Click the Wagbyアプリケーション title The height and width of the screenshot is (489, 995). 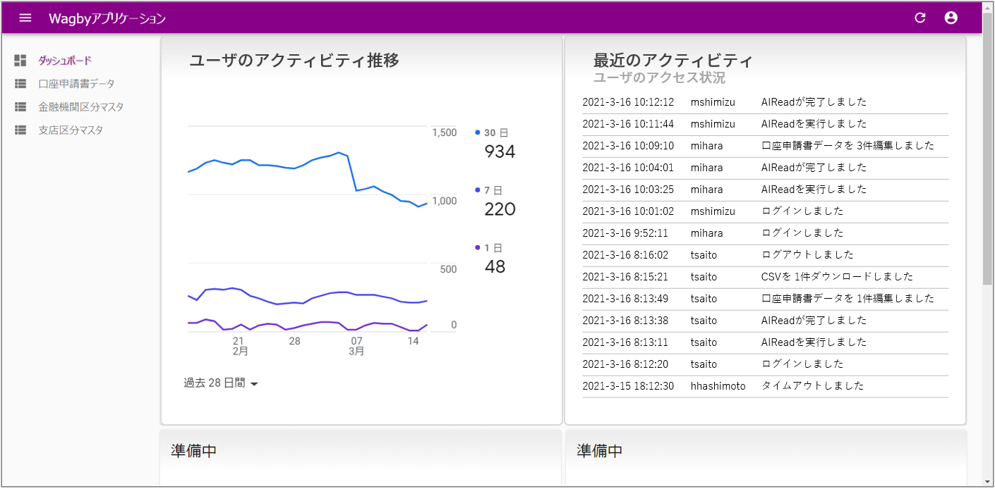[107, 18]
